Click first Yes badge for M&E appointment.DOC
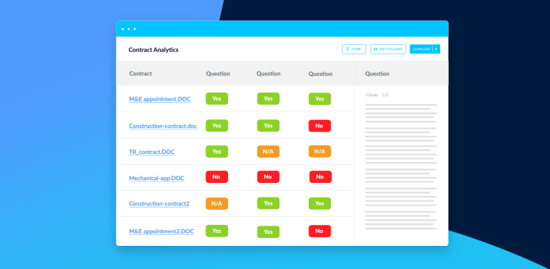Image resolution: width=550 pixels, height=269 pixels. point(217,98)
